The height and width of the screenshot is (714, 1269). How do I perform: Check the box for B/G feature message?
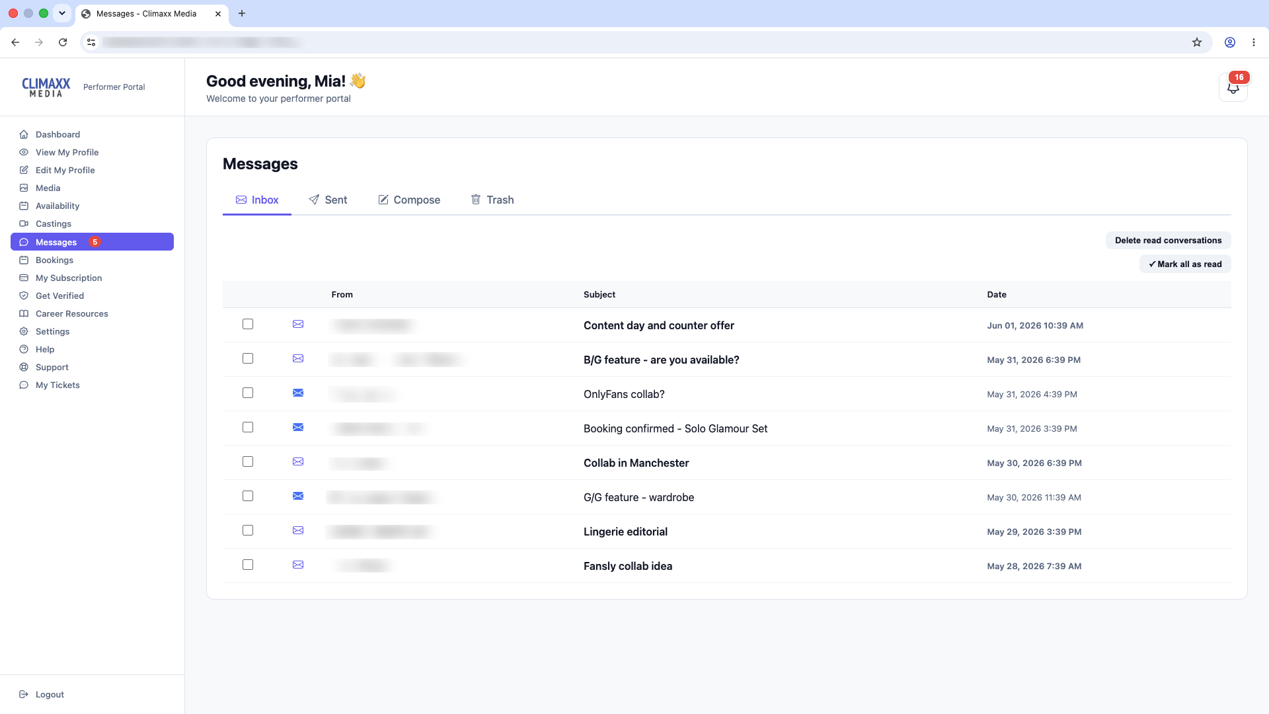(248, 358)
